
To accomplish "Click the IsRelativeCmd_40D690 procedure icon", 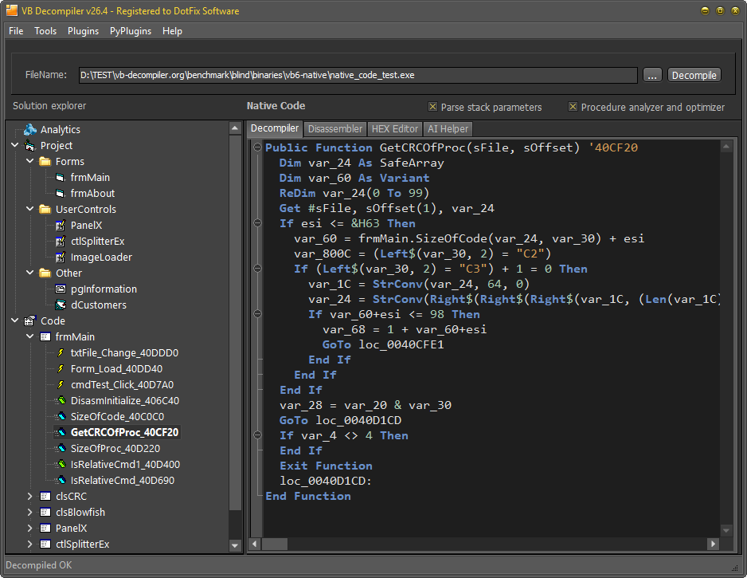I will click(61, 480).
